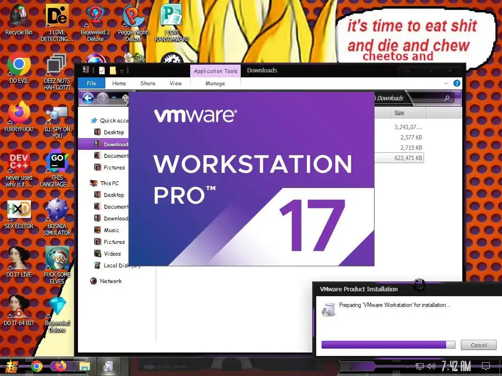Open the View ribbon tab

pos(176,83)
